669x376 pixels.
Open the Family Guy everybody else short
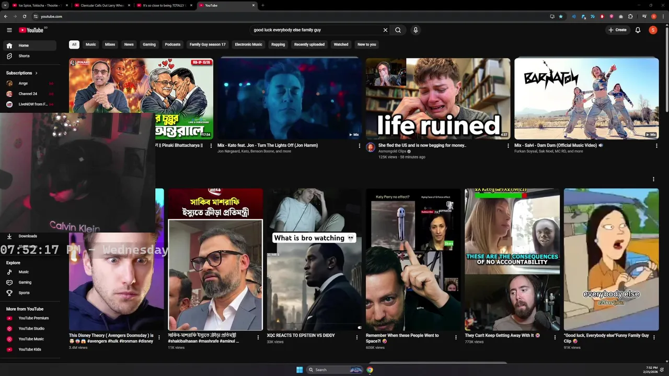(611, 260)
